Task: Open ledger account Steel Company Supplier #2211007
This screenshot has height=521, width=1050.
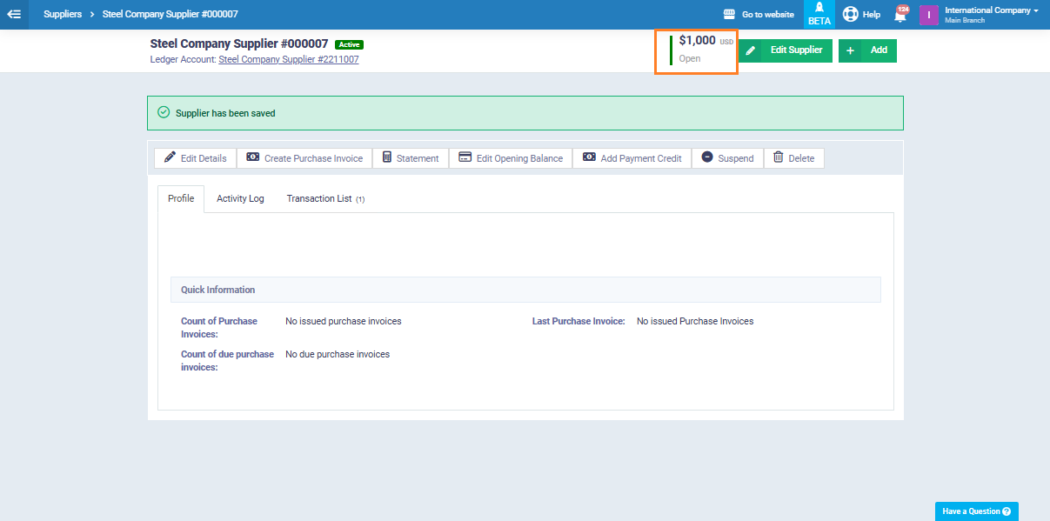Action: (288, 60)
